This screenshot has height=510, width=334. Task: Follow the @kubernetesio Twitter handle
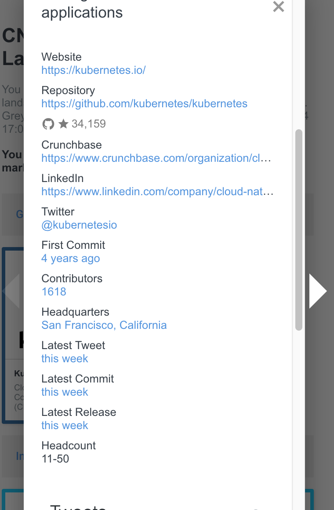pyautogui.click(x=79, y=225)
